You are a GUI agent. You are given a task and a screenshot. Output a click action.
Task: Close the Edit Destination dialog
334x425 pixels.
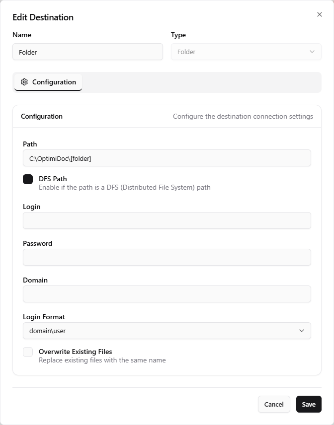coord(320,14)
